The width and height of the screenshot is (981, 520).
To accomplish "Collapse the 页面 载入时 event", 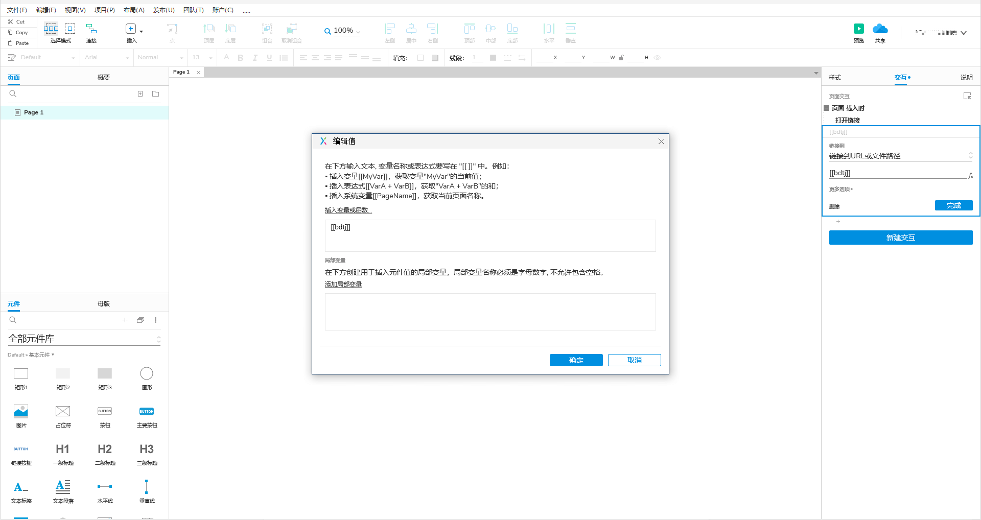I will click(x=826, y=108).
